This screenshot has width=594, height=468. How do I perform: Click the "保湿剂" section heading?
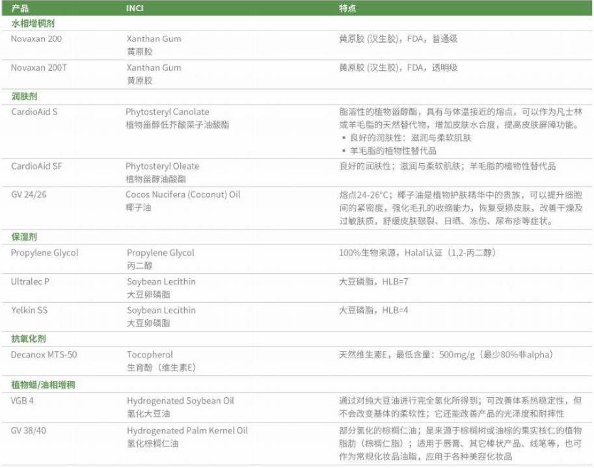(x=24, y=237)
